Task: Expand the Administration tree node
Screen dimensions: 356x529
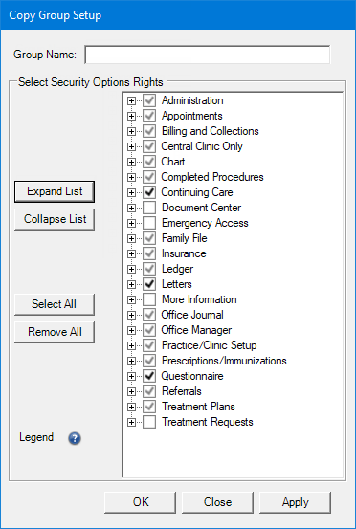Action: click(131, 100)
